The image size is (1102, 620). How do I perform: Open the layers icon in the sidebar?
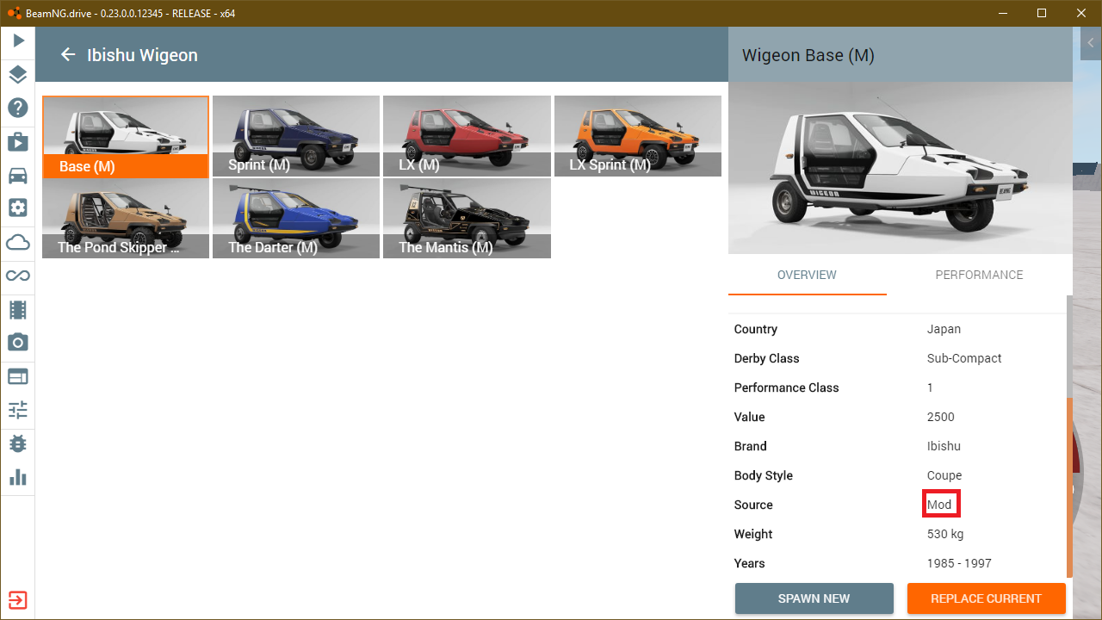click(x=18, y=74)
